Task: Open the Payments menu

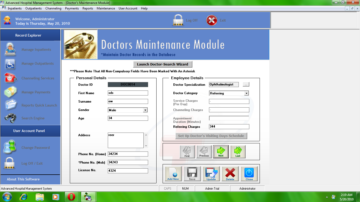Action: [x=72, y=8]
